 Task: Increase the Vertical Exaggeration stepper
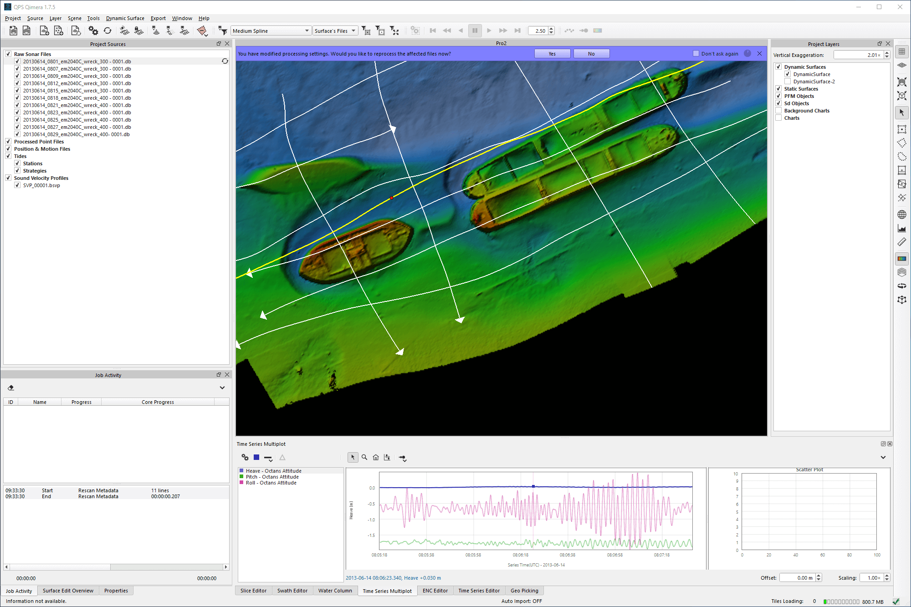pos(887,53)
